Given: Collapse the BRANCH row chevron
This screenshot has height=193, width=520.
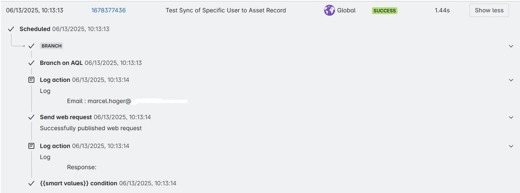Looking at the screenshot, I should pos(511,46).
